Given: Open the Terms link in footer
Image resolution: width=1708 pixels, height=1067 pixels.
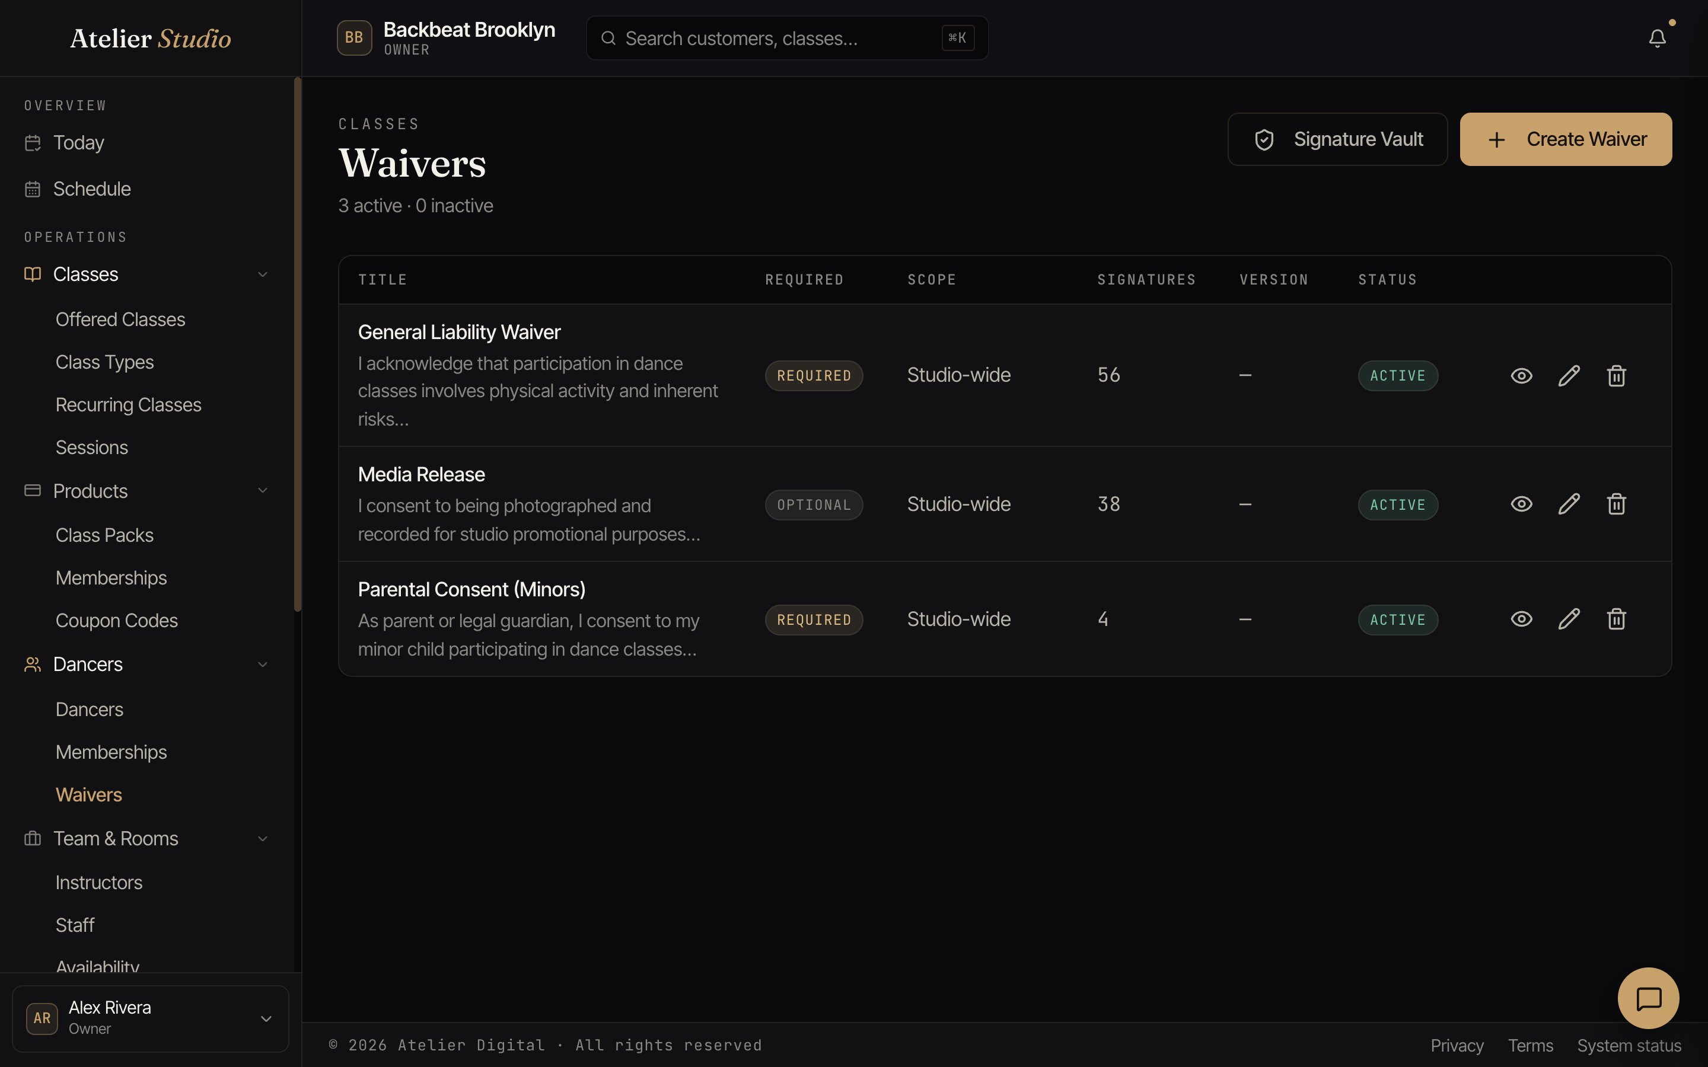Looking at the screenshot, I should (x=1530, y=1045).
